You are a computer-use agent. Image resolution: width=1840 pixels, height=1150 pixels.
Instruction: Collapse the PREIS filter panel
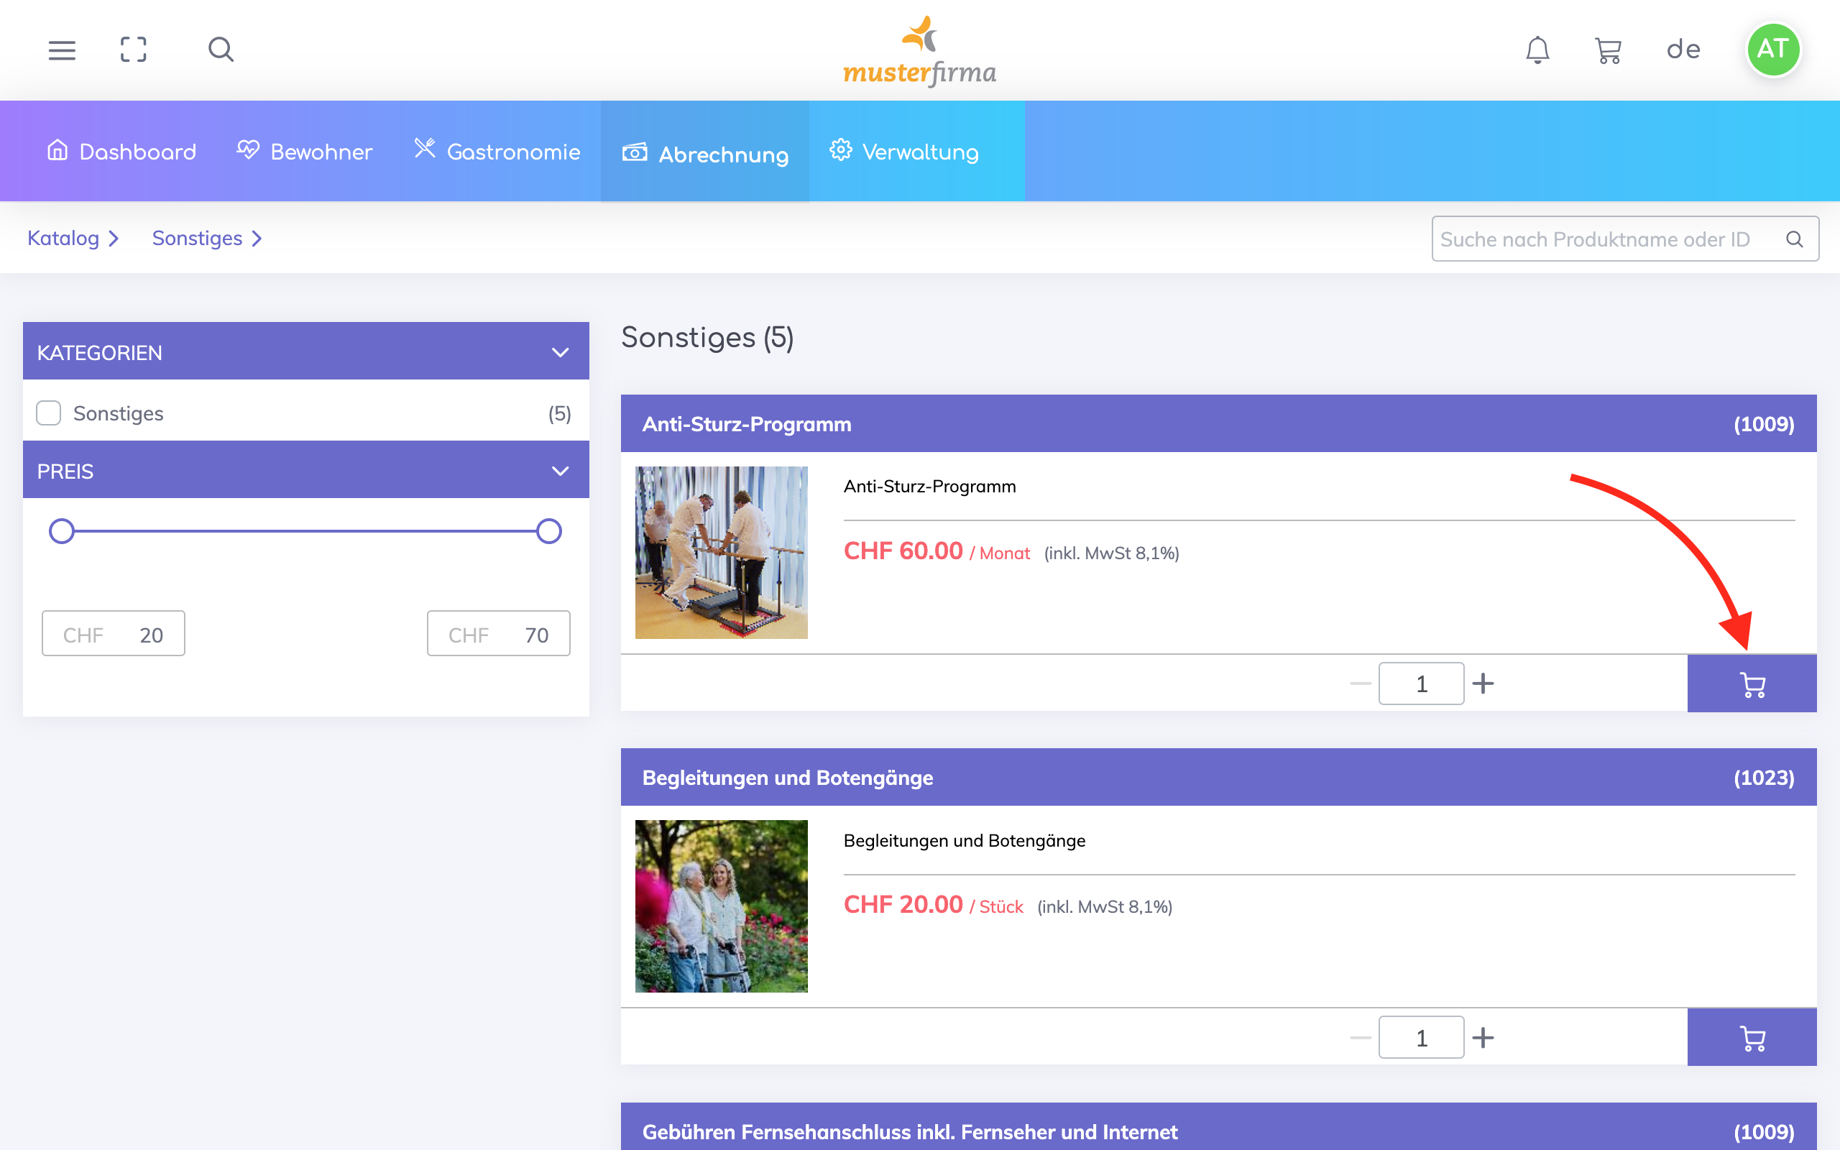pos(560,471)
